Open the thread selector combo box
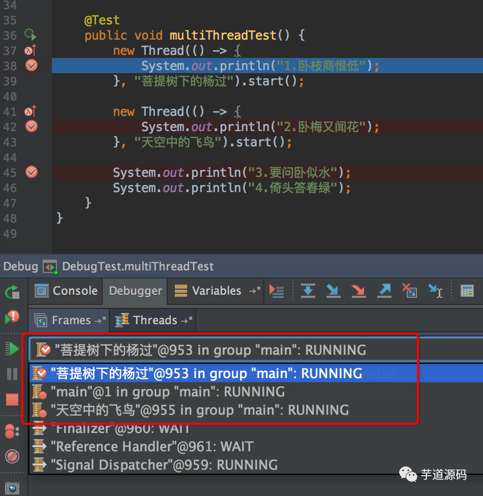 pyautogui.click(x=256, y=350)
